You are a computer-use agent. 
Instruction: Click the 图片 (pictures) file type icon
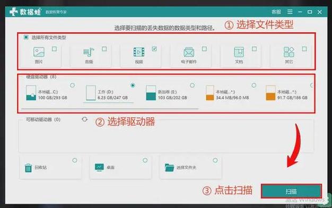pos(39,52)
